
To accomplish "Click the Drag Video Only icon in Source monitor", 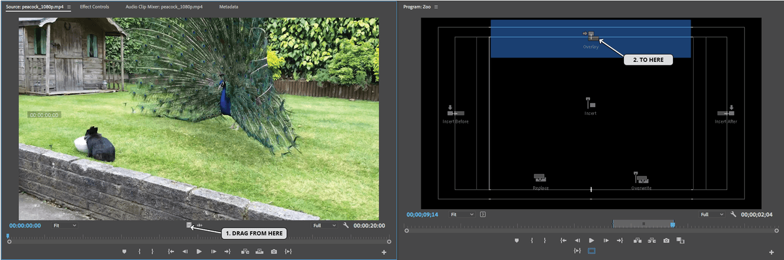I will pos(189,225).
